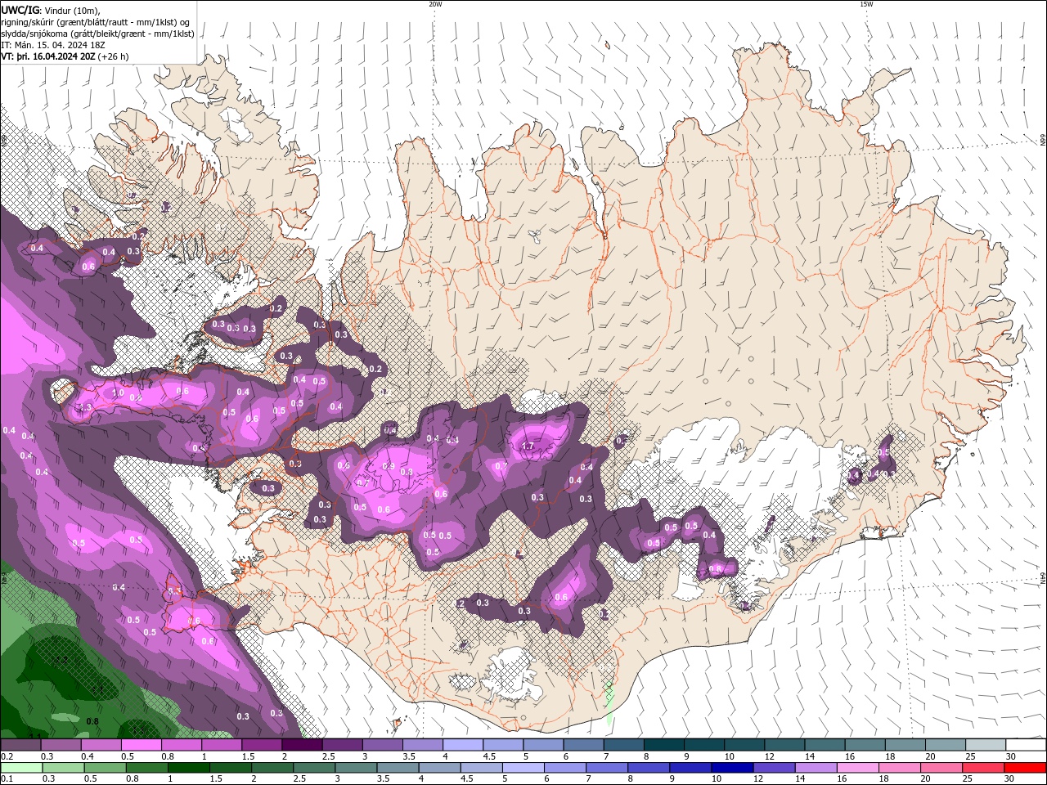Click the '20W' longitude label

(x=435, y=4)
